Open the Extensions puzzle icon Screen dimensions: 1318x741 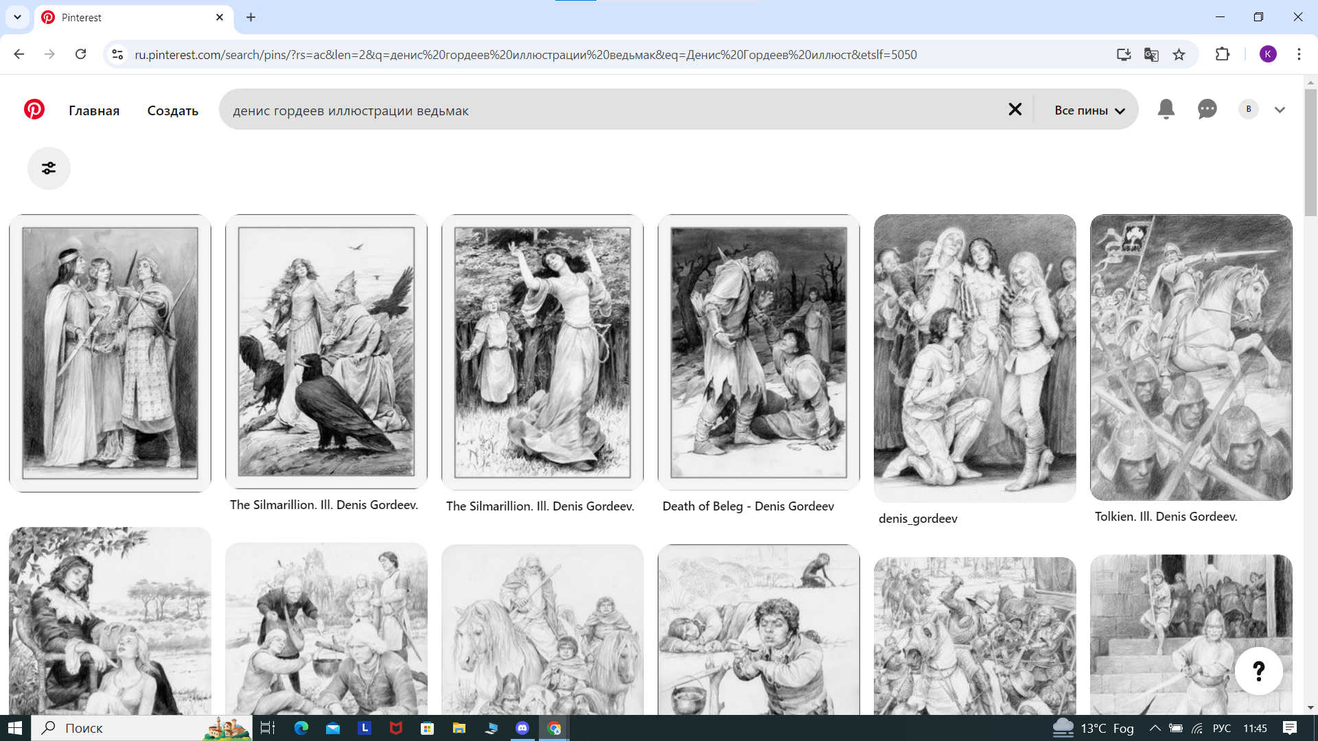pyautogui.click(x=1222, y=54)
